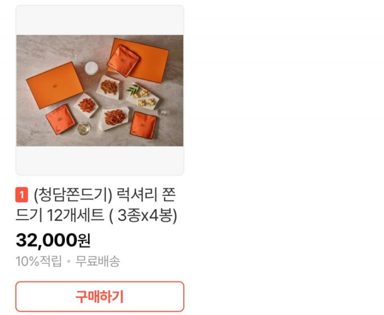
Task: Click the yellow snack plate with green leaves
Action: (x=142, y=96)
